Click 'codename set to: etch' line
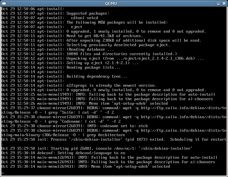The image size is (228, 177). coord(74,126)
